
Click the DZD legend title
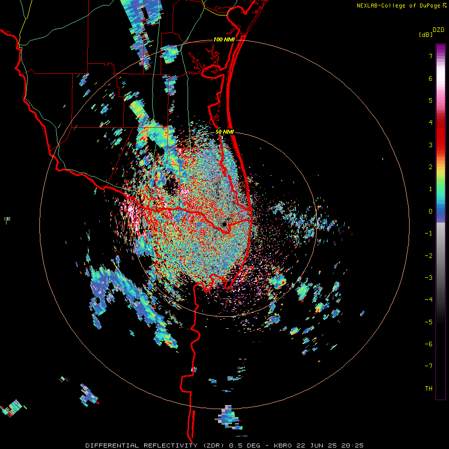pos(439,30)
